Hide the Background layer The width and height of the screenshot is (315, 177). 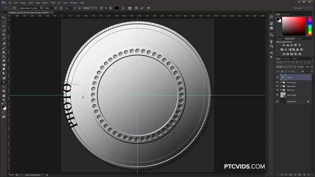click(x=278, y=102)
